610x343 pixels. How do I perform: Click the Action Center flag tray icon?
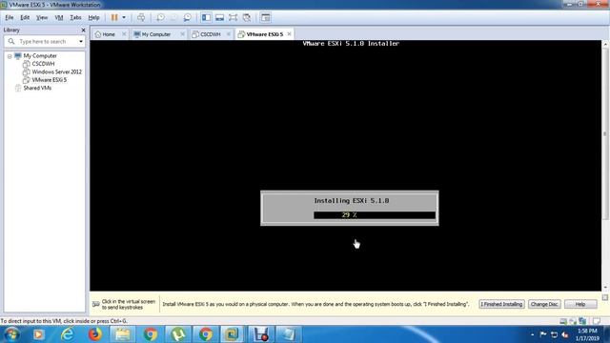tap(543, 334)
